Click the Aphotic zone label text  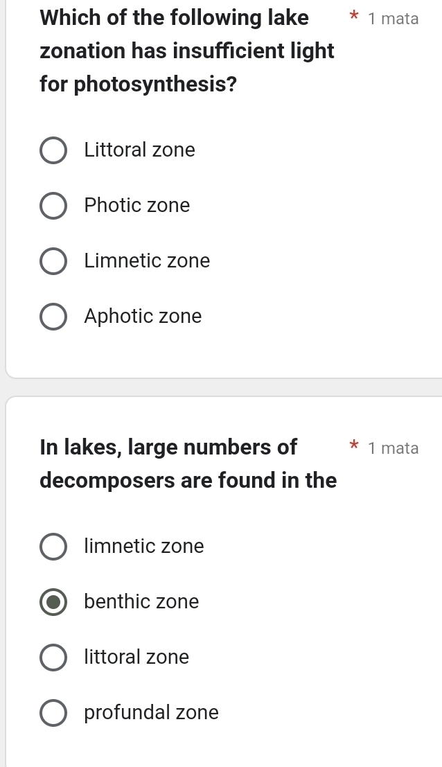pos(143,317)
